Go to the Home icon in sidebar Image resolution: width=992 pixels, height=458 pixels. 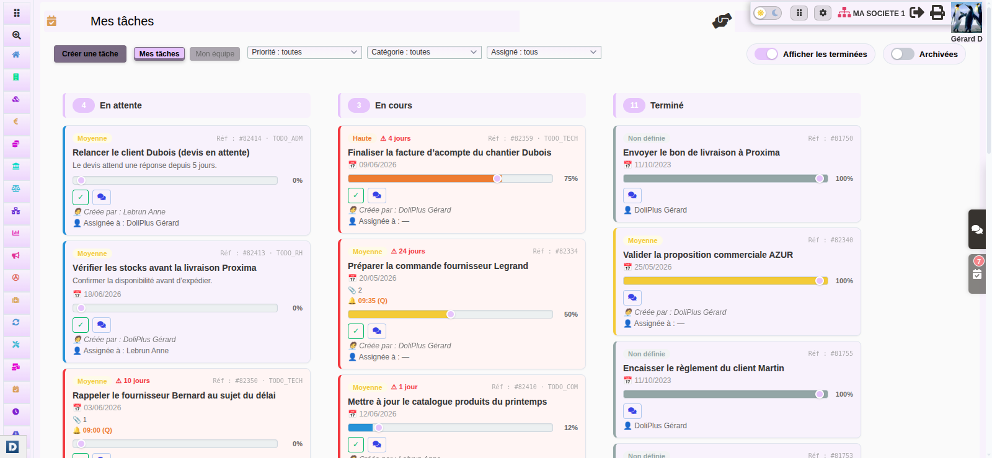click(16, 55)
